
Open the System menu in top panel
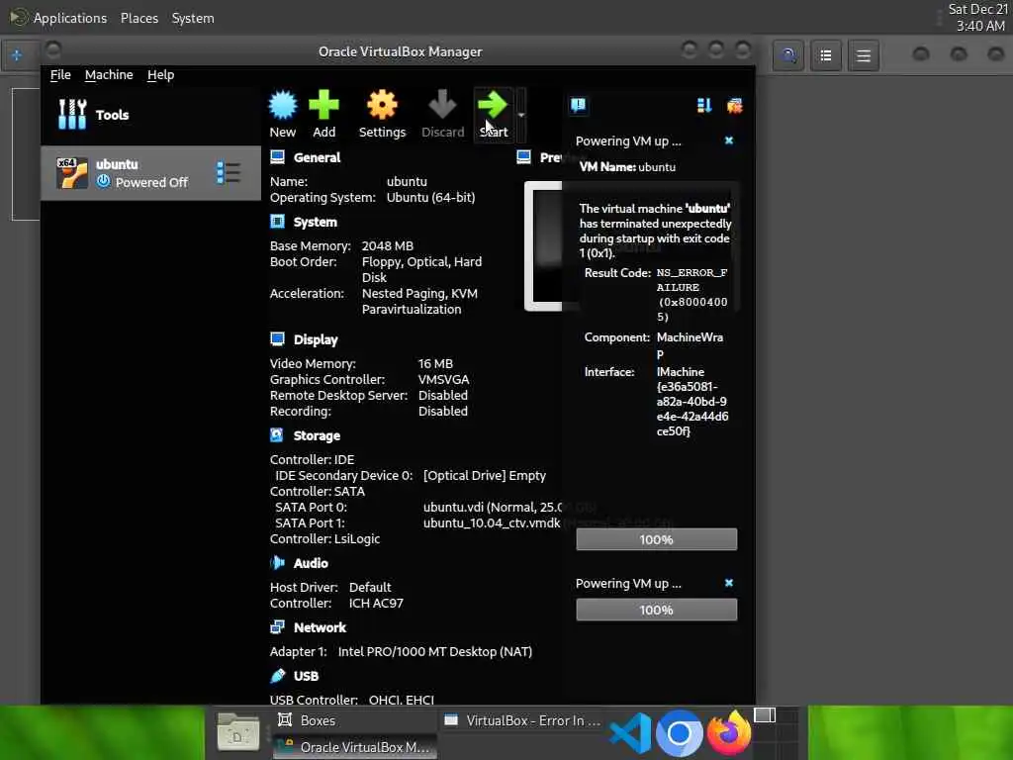tap(193, 18)
